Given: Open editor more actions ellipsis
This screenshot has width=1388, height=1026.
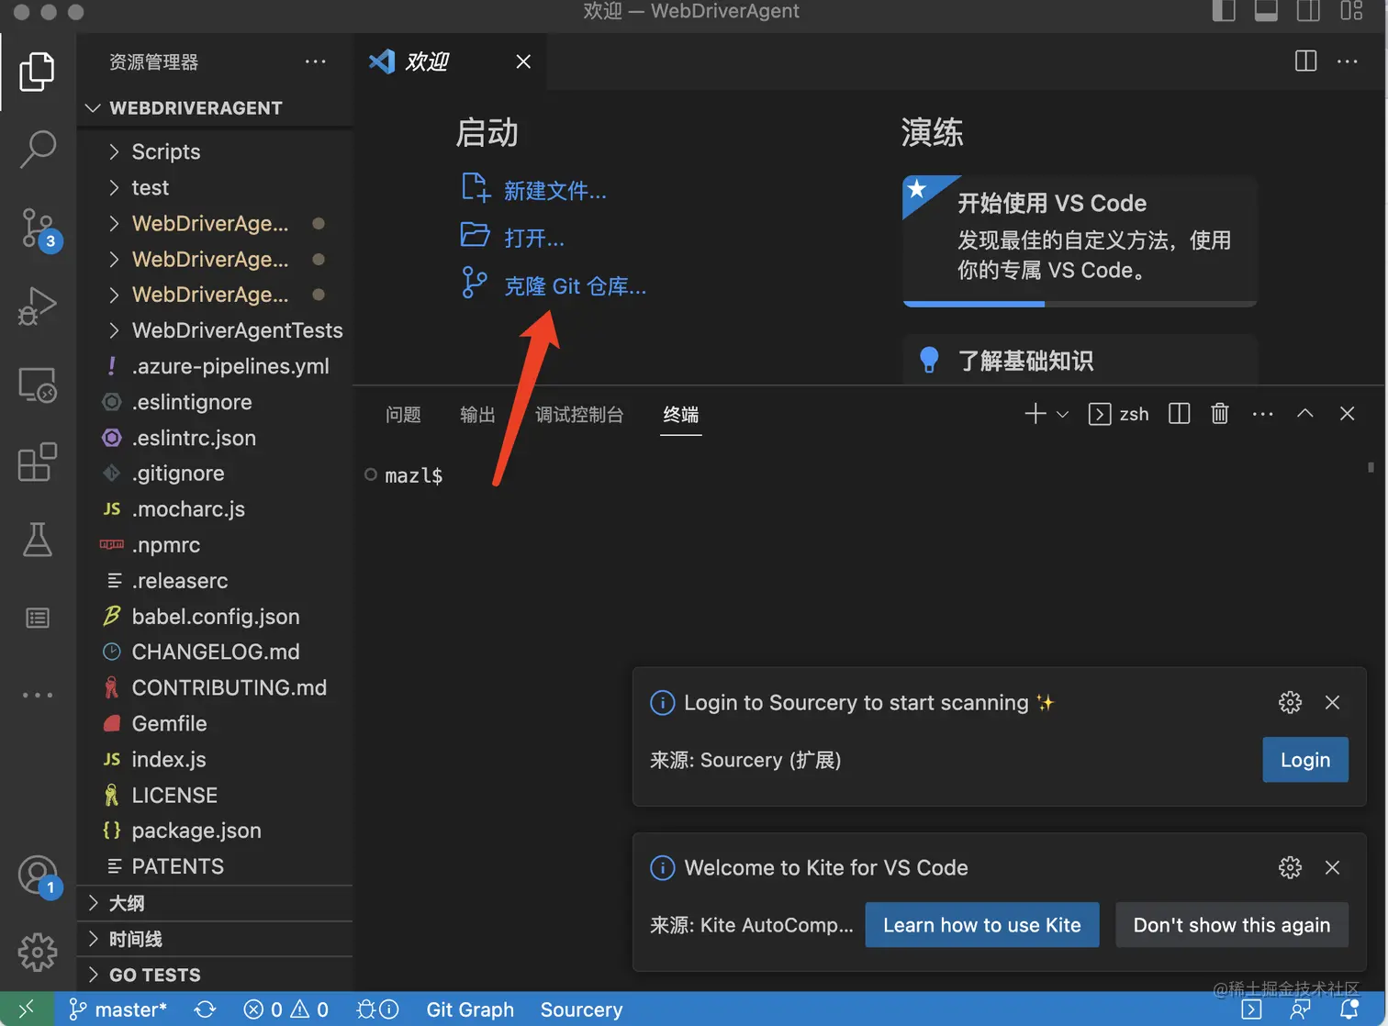Looking at the screenshot, I should coord(1348,61).
